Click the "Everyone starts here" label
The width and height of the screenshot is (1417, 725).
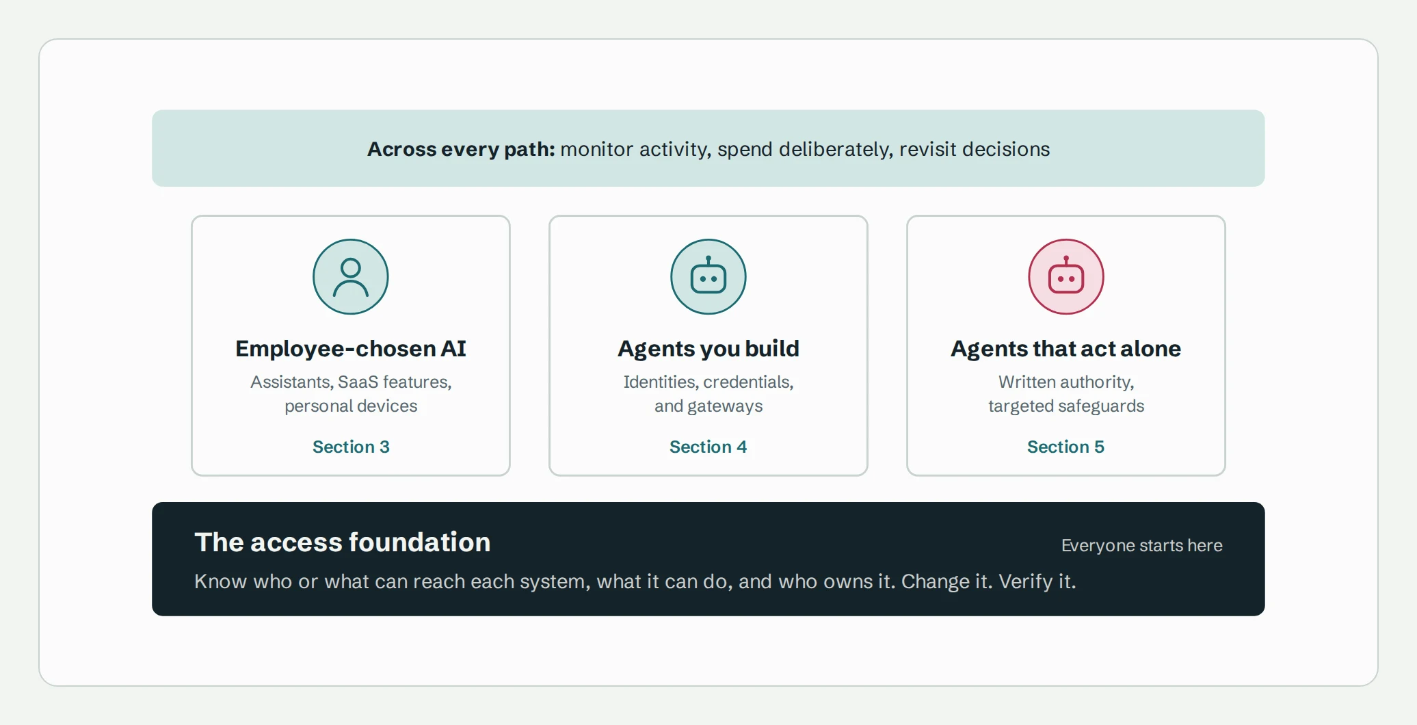coord(1142,545)
